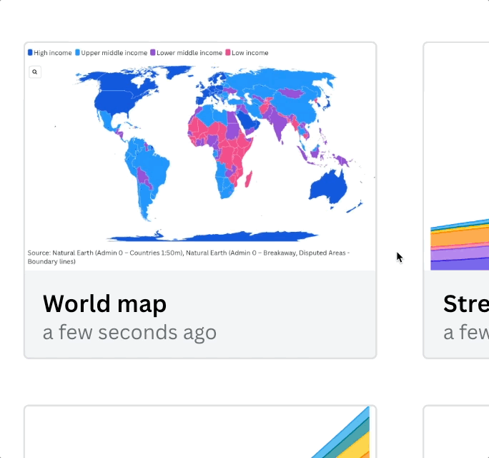Click the magnifier search icon on the map
The image size is (489, 458).
[35, 72]
